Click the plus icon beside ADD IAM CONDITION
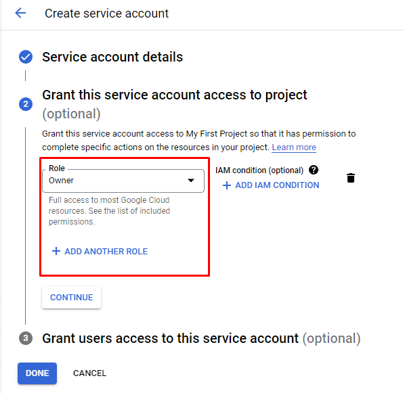This screenshot has height=393, width=403. 227,185
